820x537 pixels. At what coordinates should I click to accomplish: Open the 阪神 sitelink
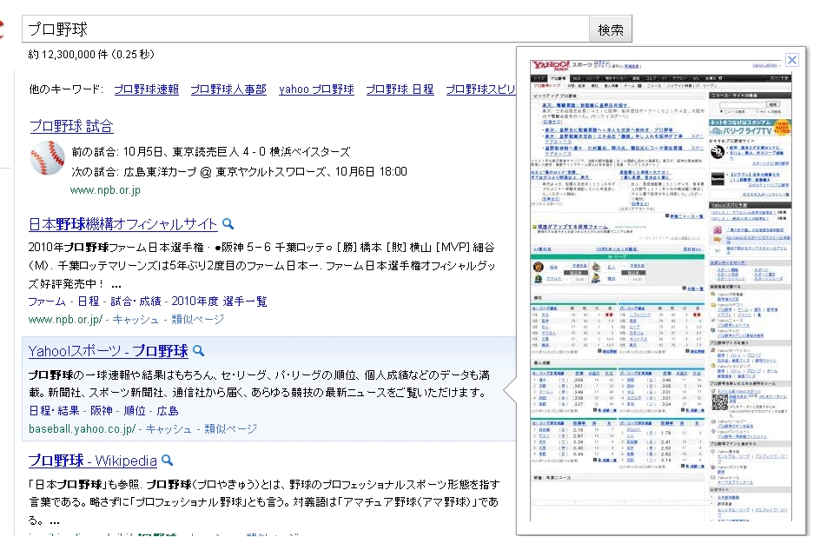(102, 411)
